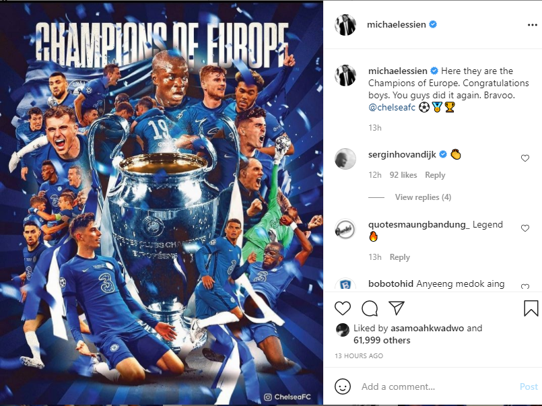Share post using paper plane icon
The image size is (542, 406).
[x=396, y=308]
